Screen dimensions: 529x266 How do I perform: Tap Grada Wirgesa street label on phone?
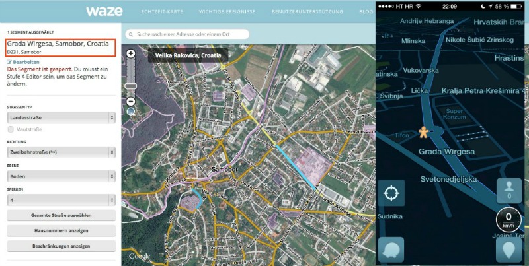point(446,152)
